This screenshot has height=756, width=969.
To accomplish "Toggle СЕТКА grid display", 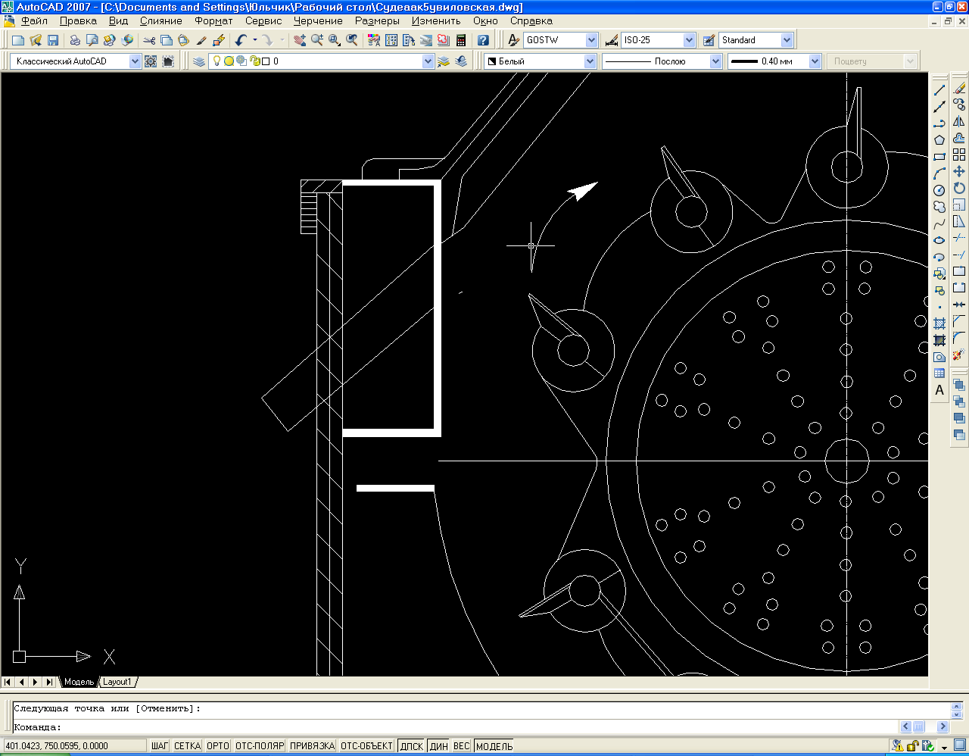I will 187,746.
